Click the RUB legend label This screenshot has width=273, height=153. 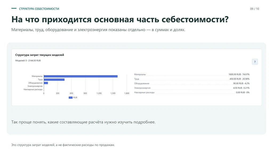click(75, 97)
